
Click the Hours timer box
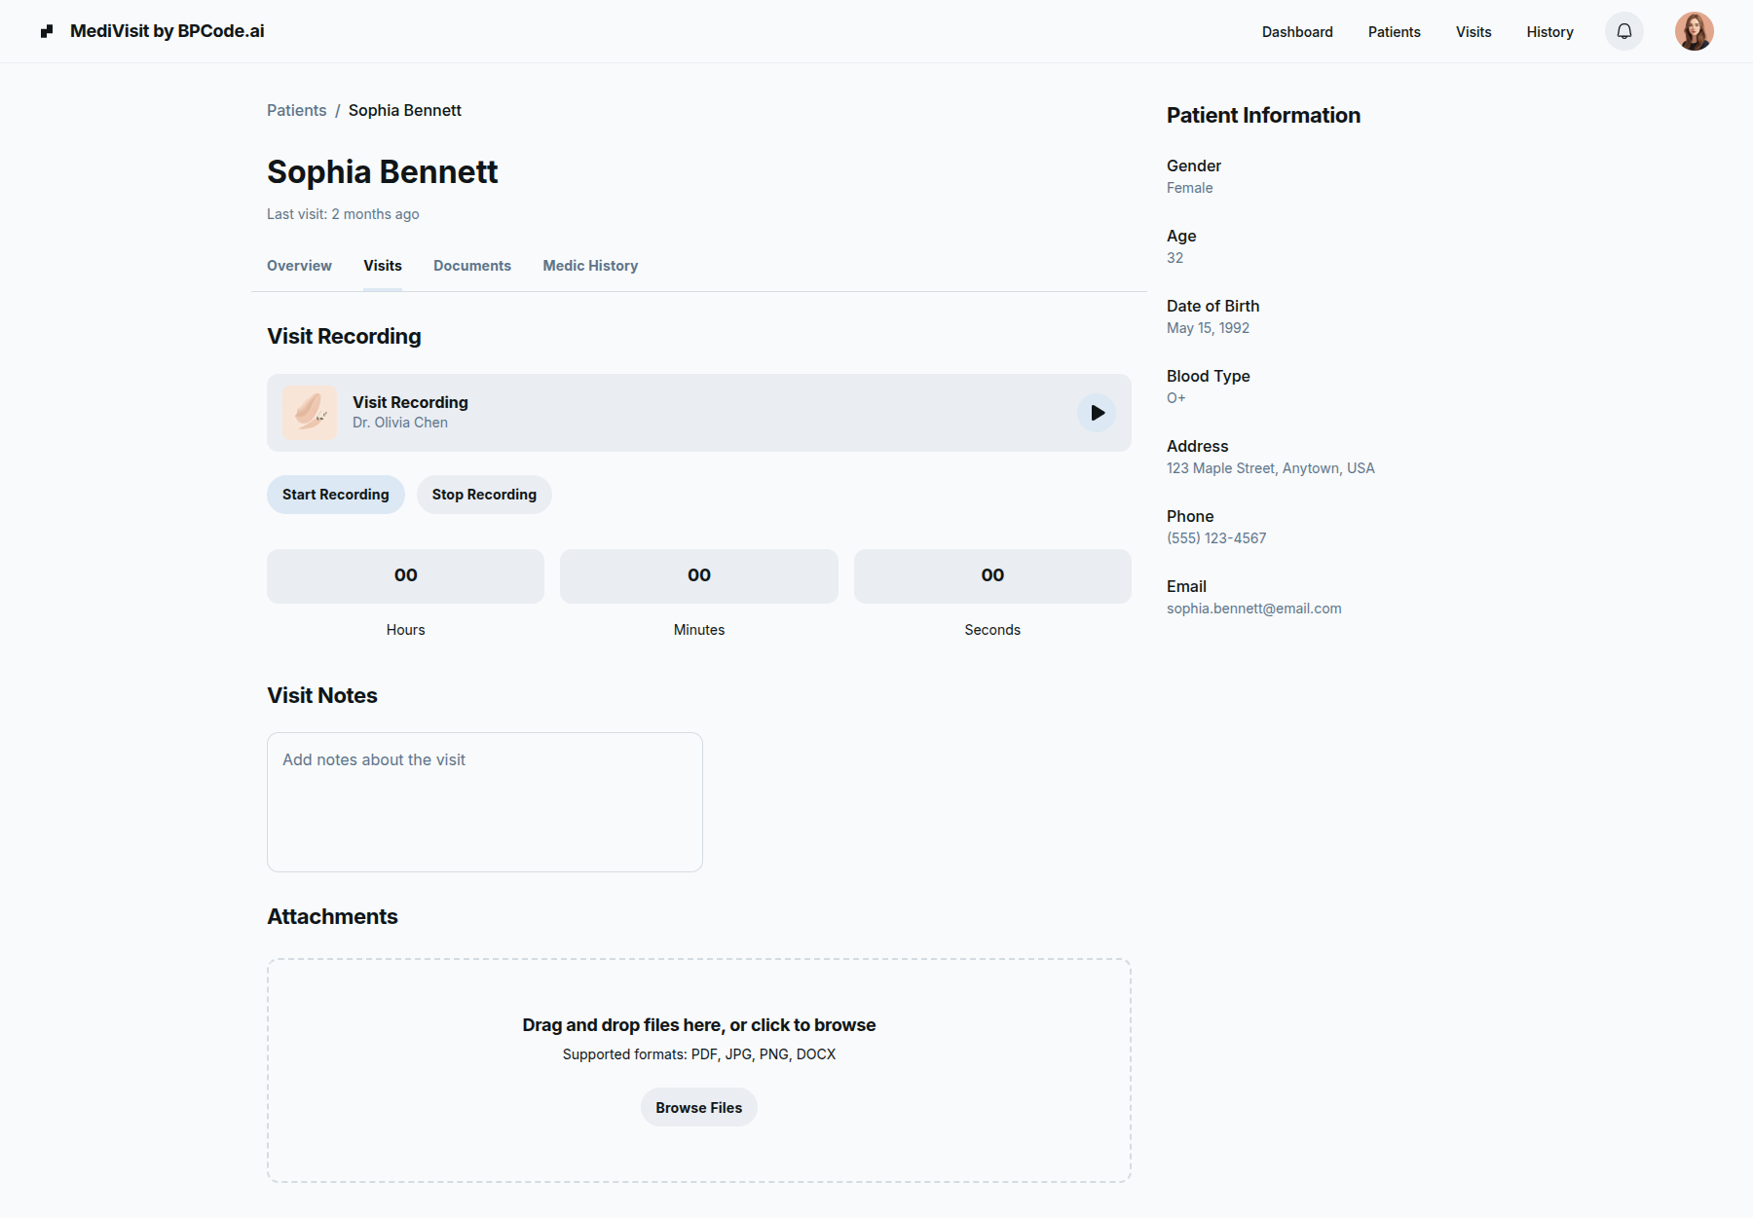(405, 576)
